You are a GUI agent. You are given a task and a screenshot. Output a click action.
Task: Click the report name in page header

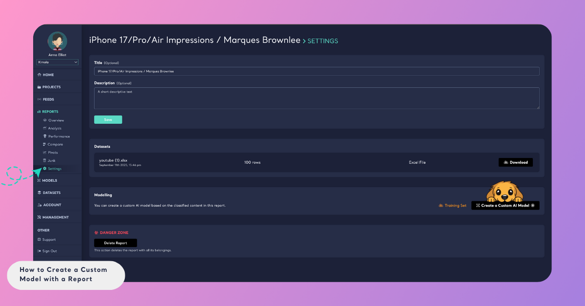(x=195, y=40)
